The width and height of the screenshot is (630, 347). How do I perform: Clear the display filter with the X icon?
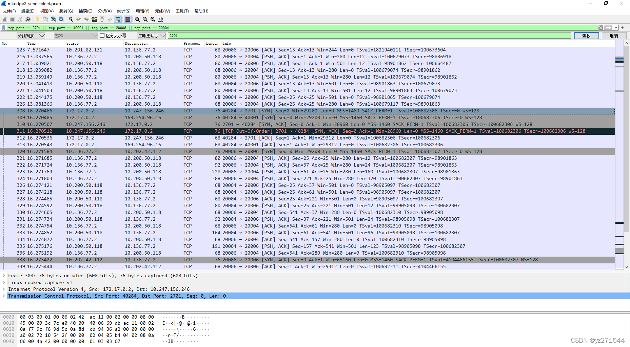click(601, 28)
